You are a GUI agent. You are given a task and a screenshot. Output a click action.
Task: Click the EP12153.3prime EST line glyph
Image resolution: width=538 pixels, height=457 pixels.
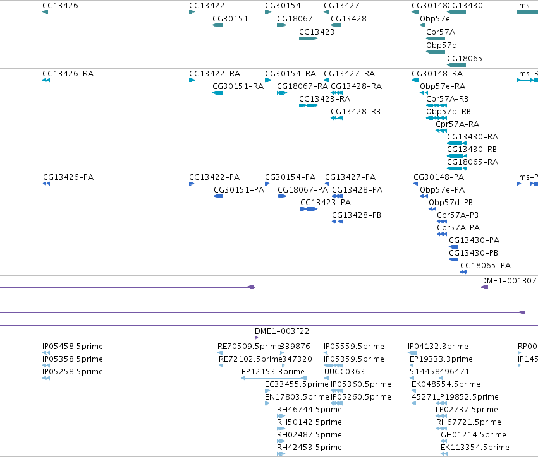click(x=274, y=378)
